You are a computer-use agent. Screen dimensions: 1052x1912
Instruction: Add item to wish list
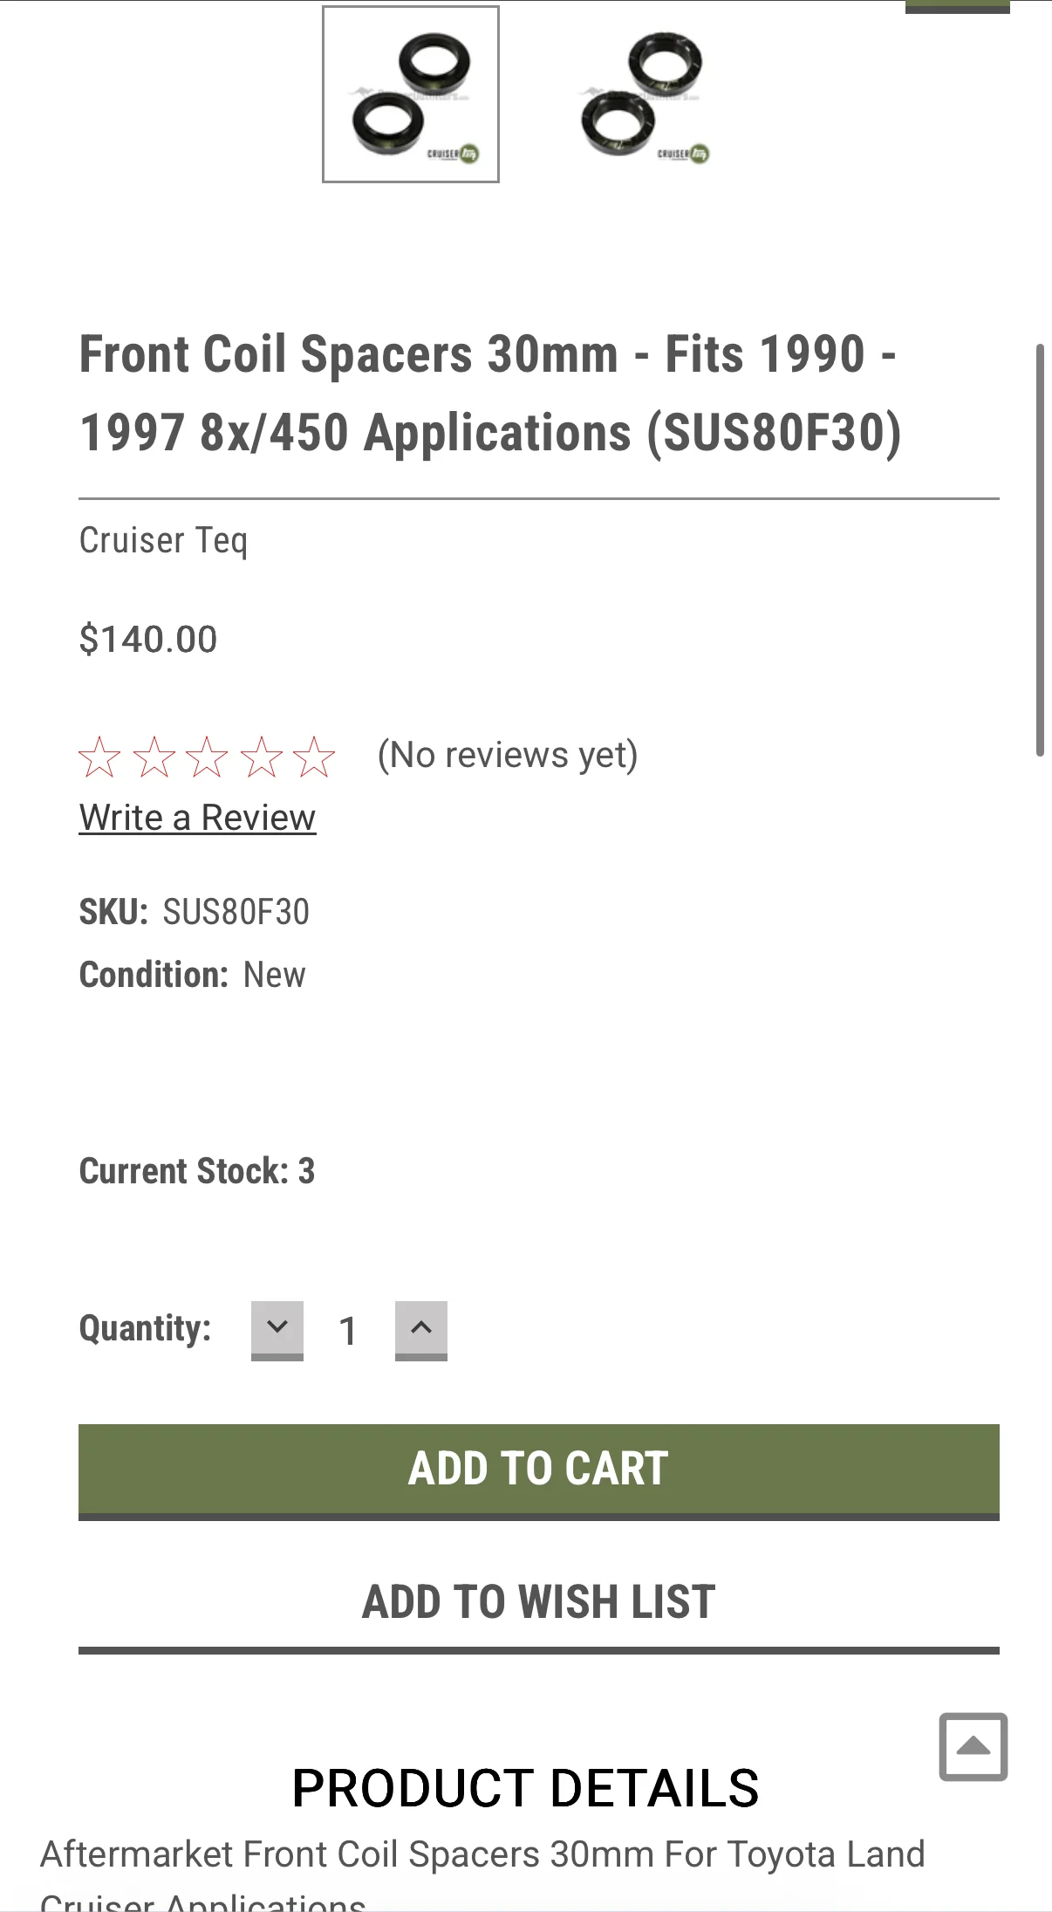pyautogui.click(x=539, y=1604)
